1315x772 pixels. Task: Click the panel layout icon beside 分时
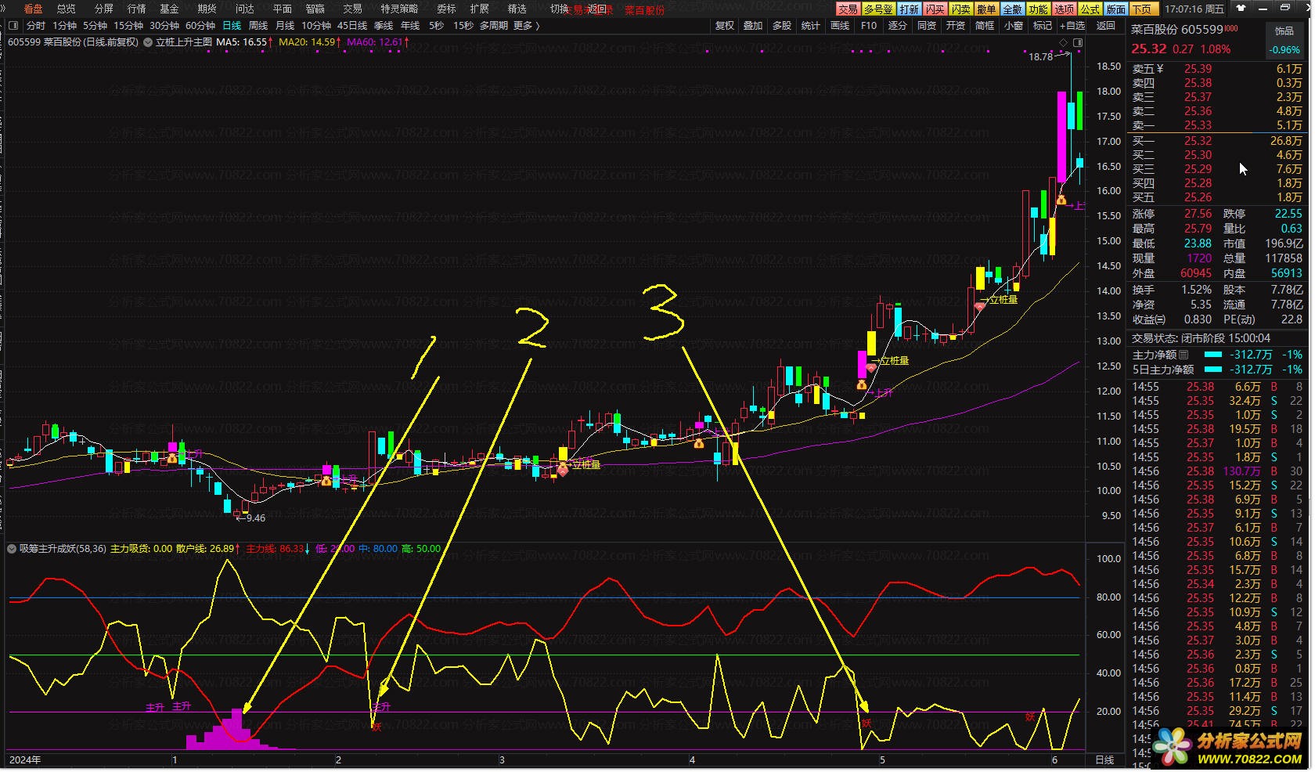[x=13, y=26]
